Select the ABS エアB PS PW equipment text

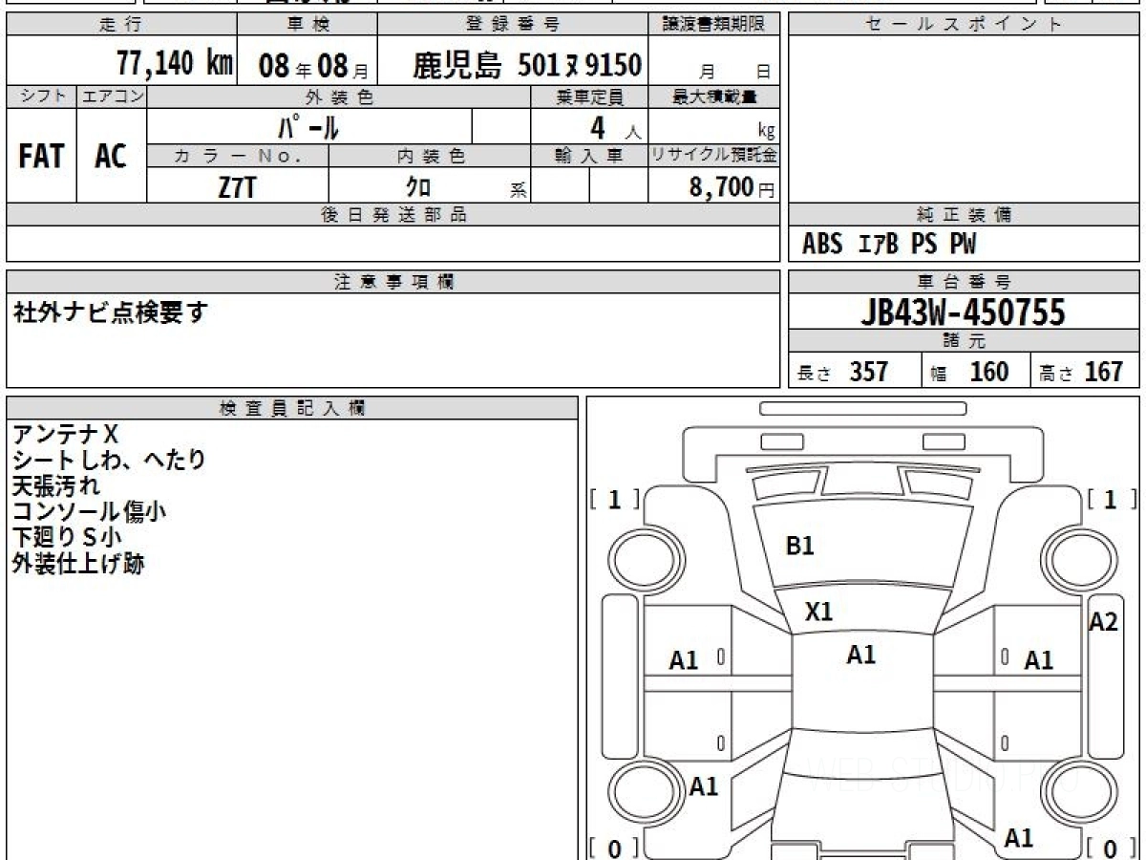coord(889,245)
